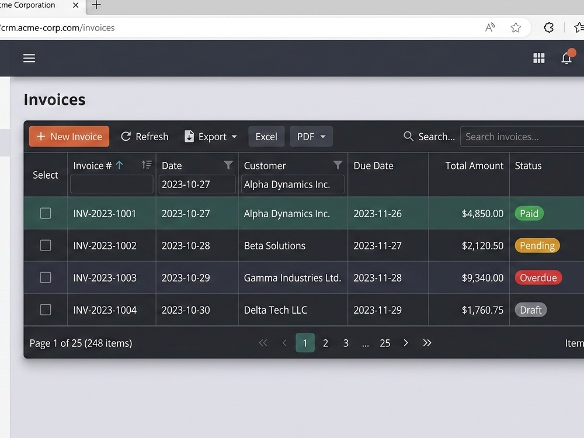Click invoice number INV-2023-1002
Viewport: 584px width, 438px height.
(105, 245)
